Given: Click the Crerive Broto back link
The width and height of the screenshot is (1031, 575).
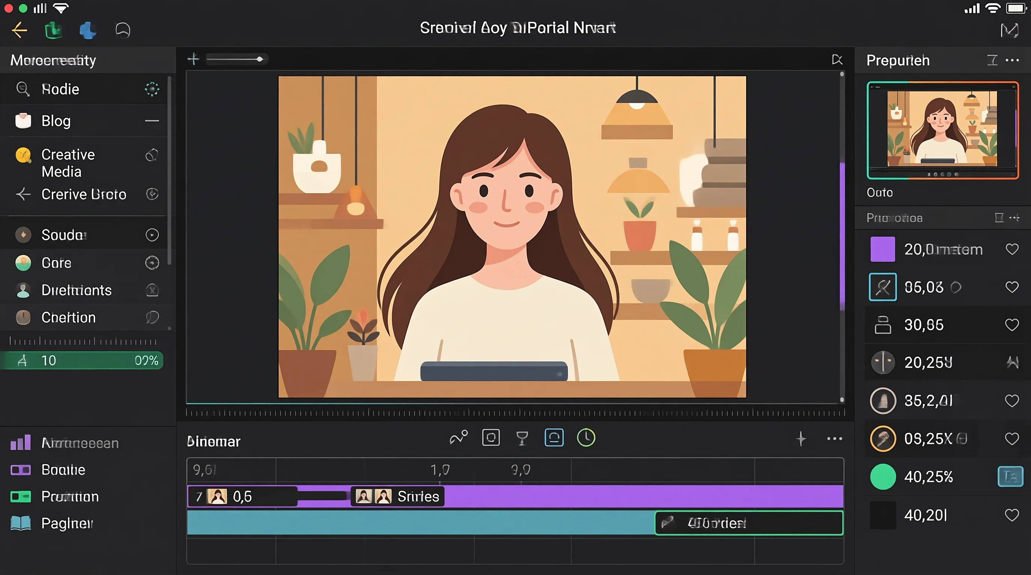Looking at the screenshot, I should (84, 194).
